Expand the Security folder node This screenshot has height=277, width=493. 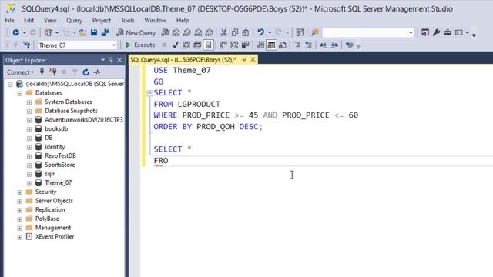[20, 192]
